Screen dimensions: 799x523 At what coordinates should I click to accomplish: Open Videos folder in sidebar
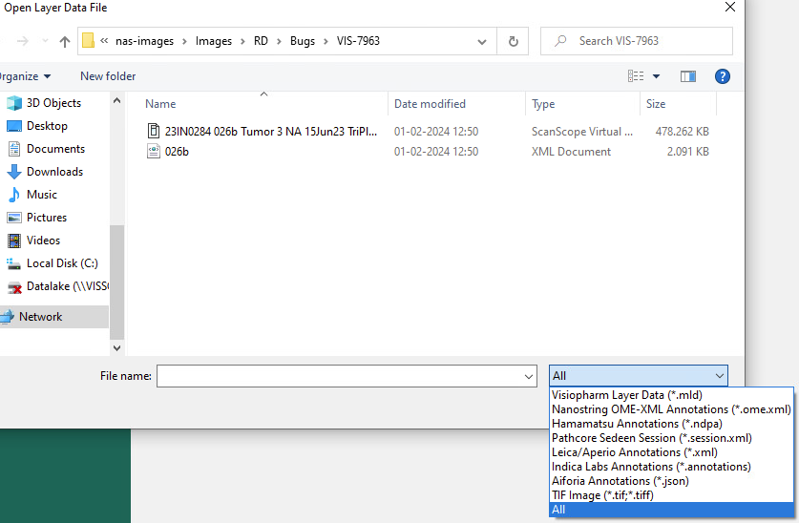pos(43,241)
